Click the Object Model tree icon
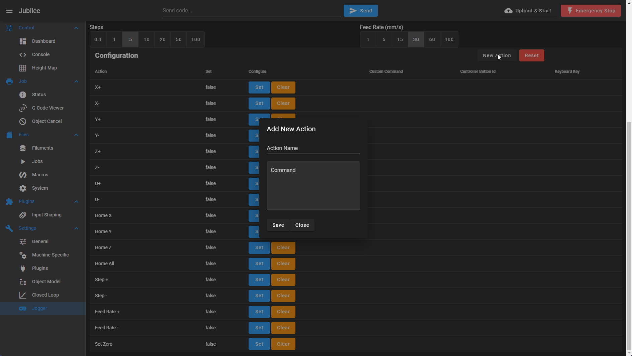Image resolution: width=632 pixels, height=356 pixels. click(23, 282)
